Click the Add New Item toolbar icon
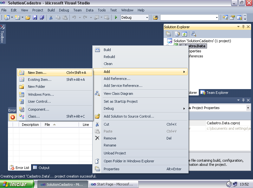Viewport: 253px width, 188px height. [x=17, y=17]
